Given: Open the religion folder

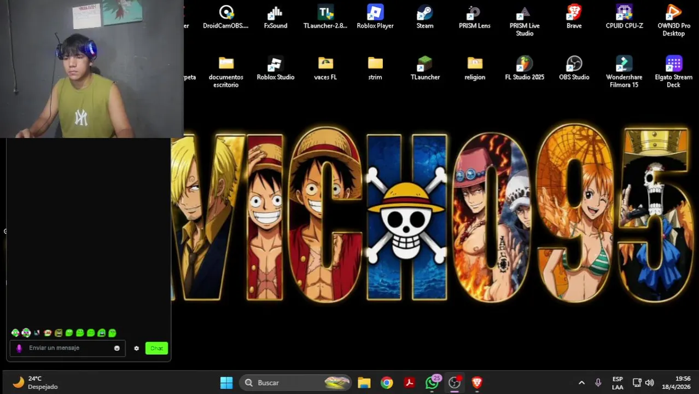Looking at the screenshot, I should (475, 68).
